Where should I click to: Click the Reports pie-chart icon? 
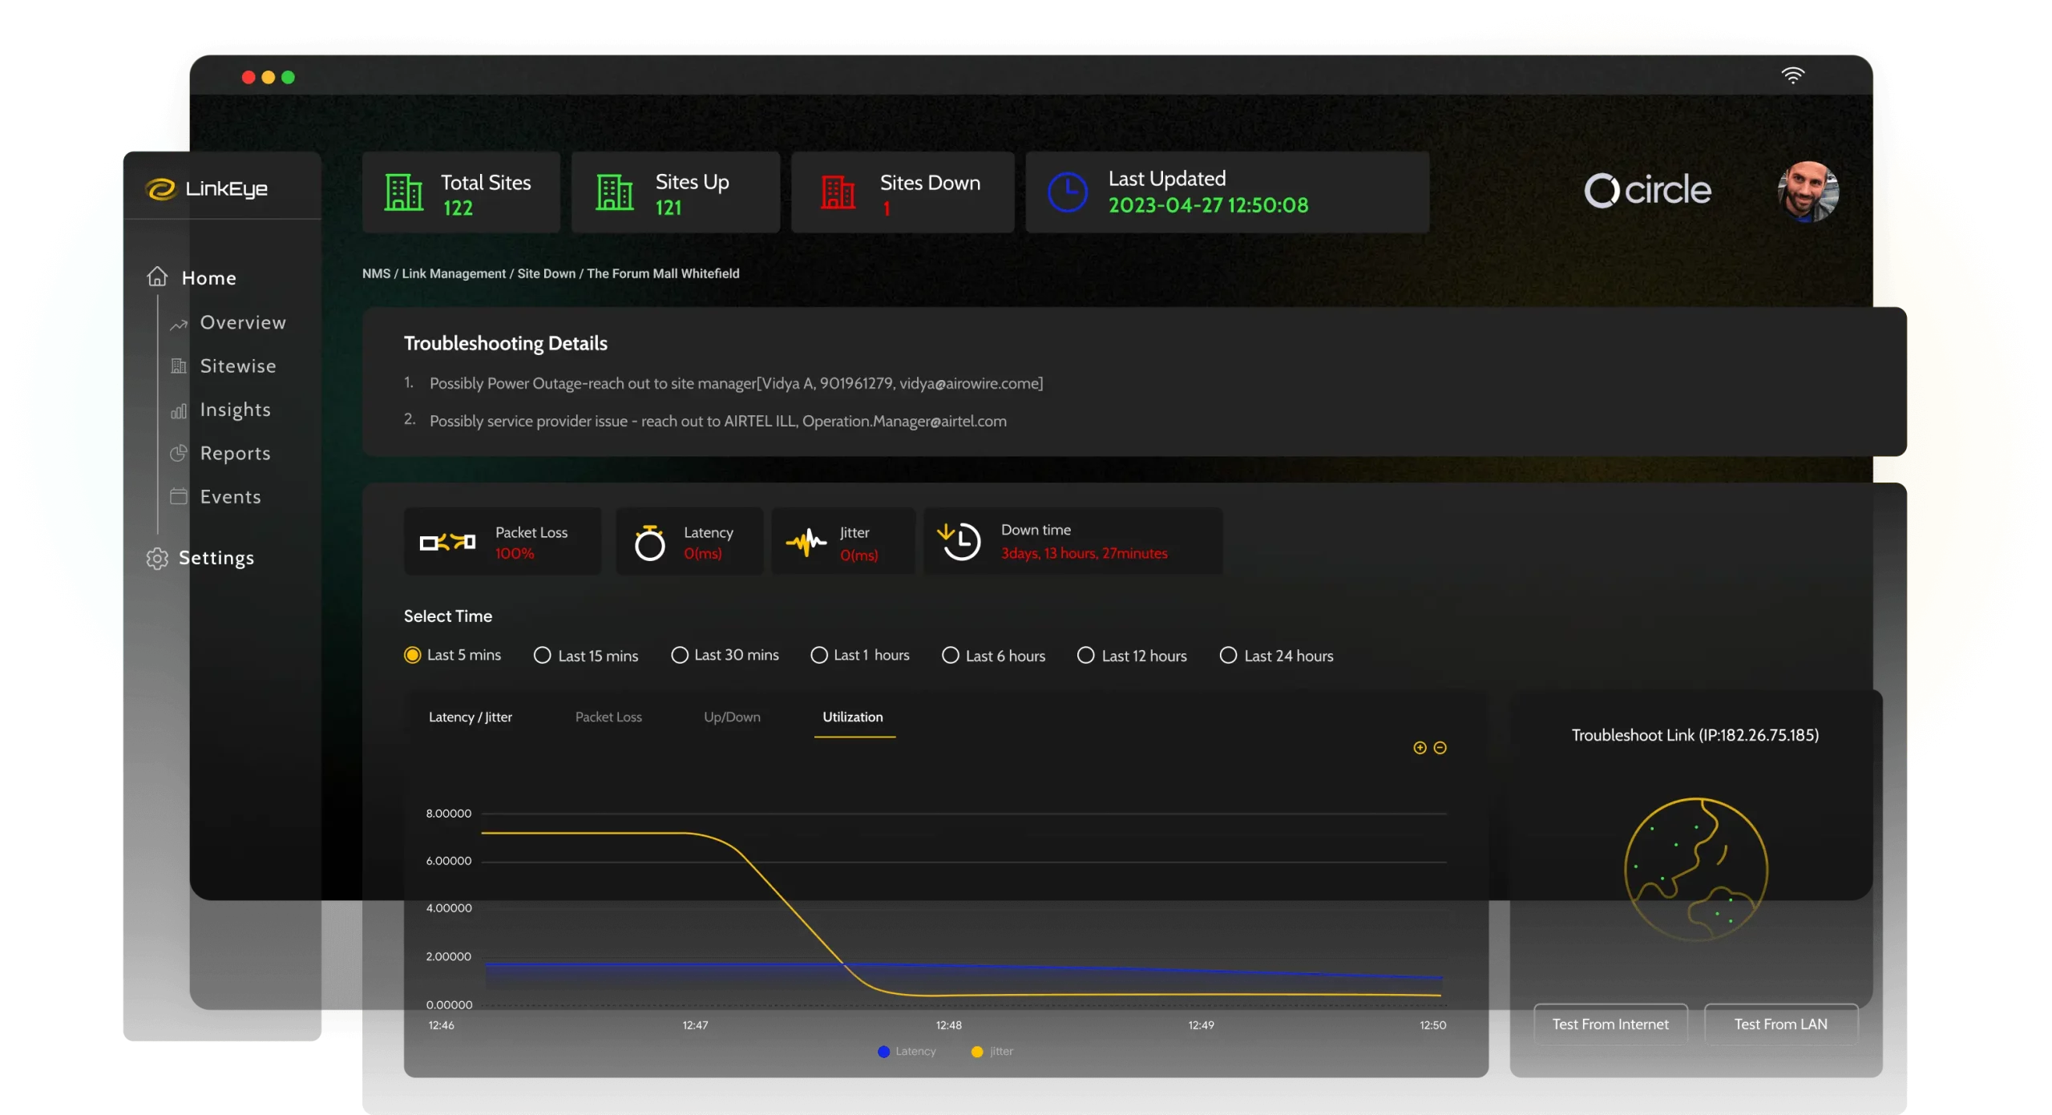pyautogui.click(x=179, y=453)
